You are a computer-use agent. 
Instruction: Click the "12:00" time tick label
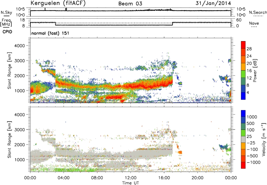[x=130, y=178]
